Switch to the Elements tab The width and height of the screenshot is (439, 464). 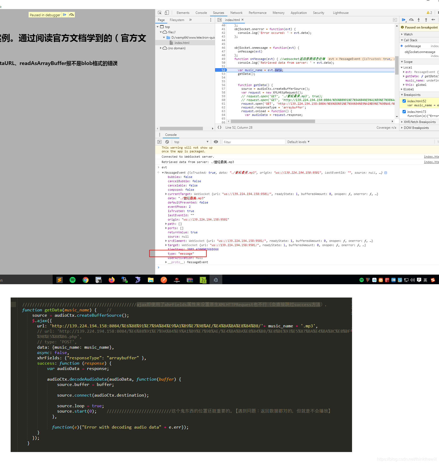pyautogui.click(x=183, y=13)
